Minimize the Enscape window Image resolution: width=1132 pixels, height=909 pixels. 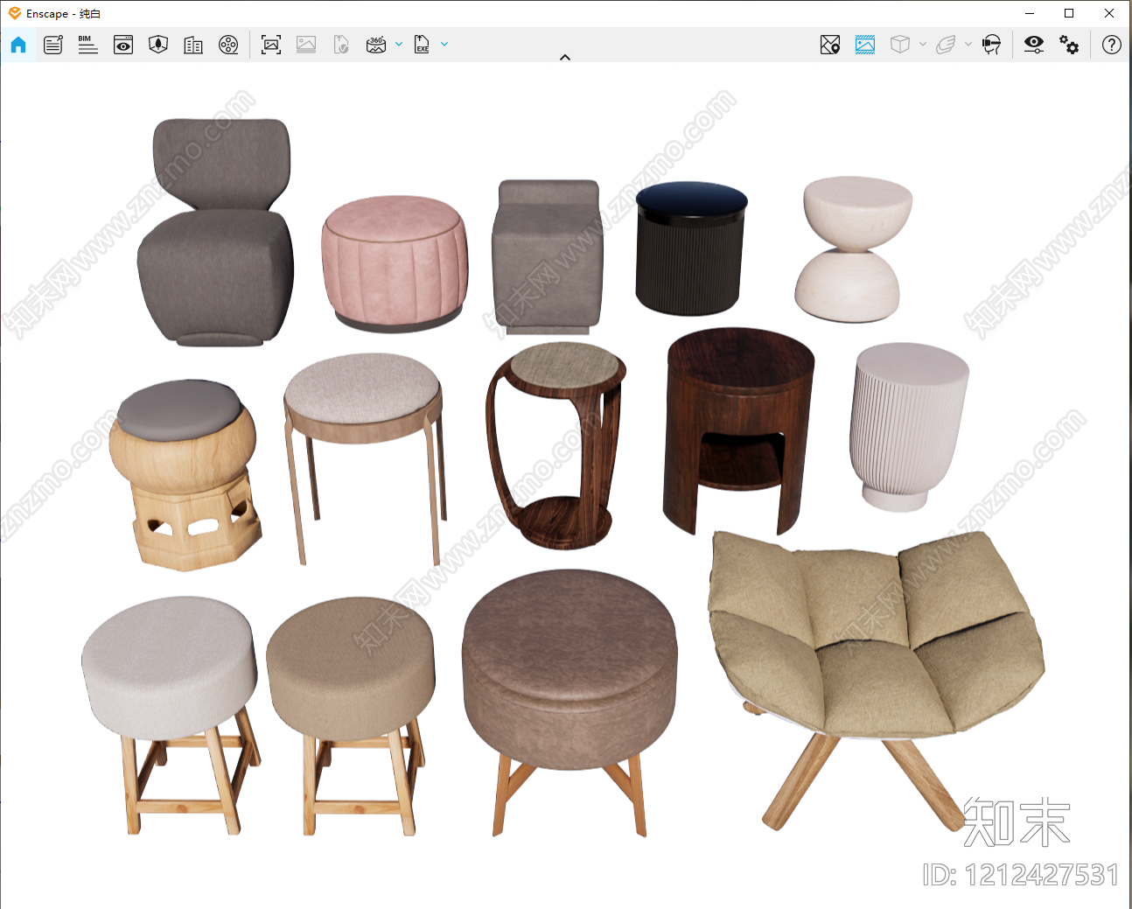[1030, 13]
